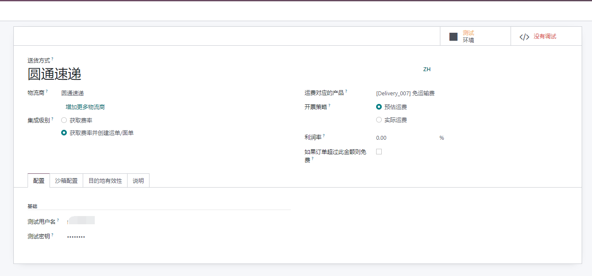The height and width of the screenshot is (276, 592).
Task: Click the help mark beside 运费对应的产品
Action: pos(346,91)
